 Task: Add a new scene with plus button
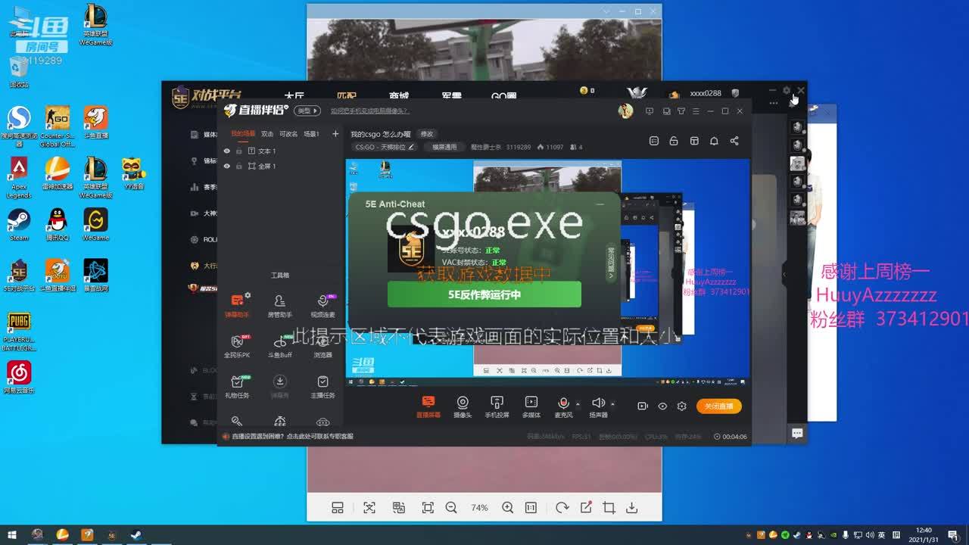[335, 134]
